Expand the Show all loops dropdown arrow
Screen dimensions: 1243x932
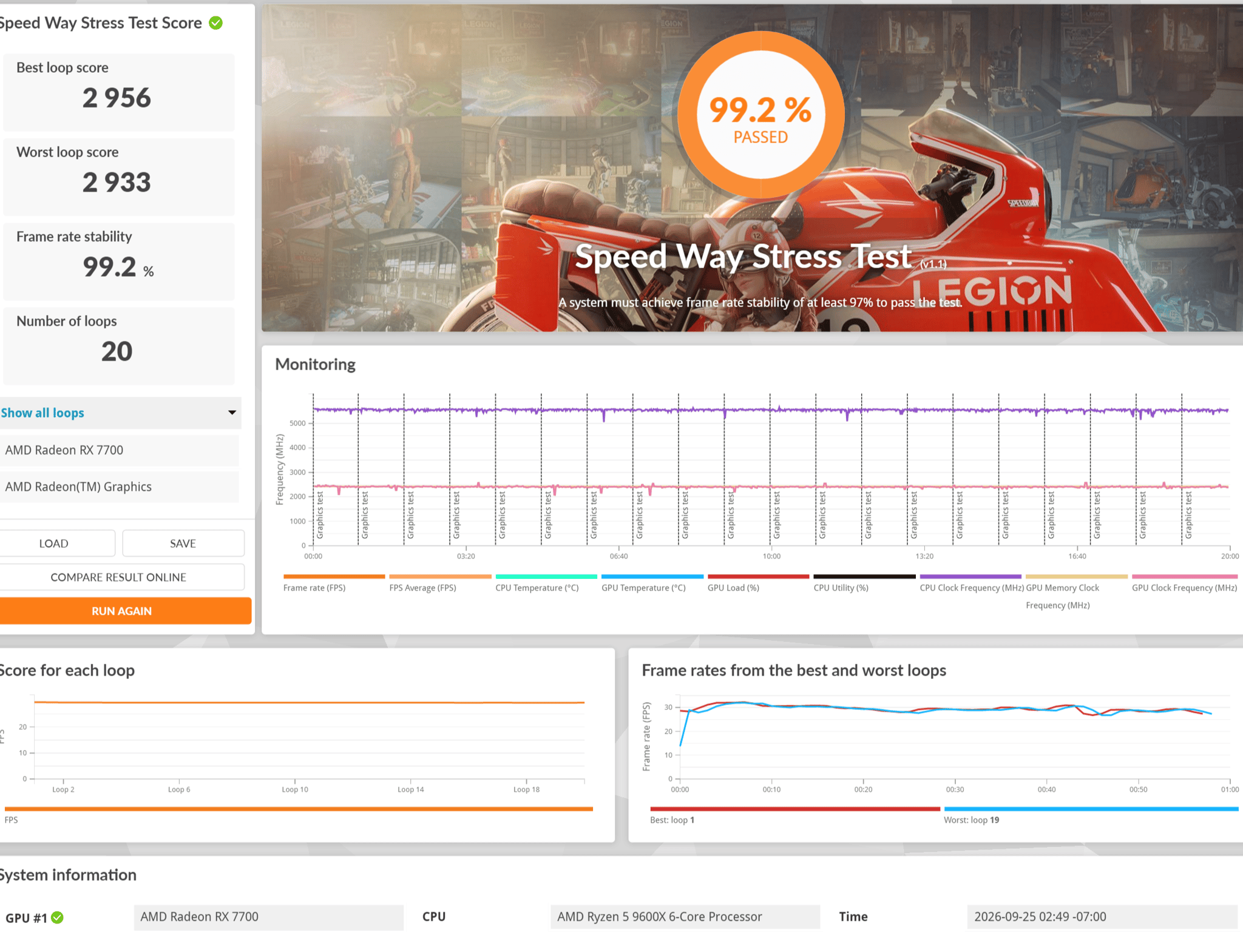click(x=232, y=413)
